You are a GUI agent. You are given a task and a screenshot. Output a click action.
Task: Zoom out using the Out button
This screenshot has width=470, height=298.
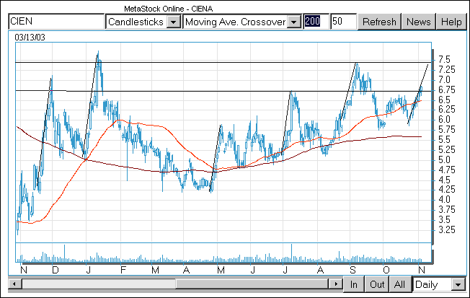[x=377, y=284]
